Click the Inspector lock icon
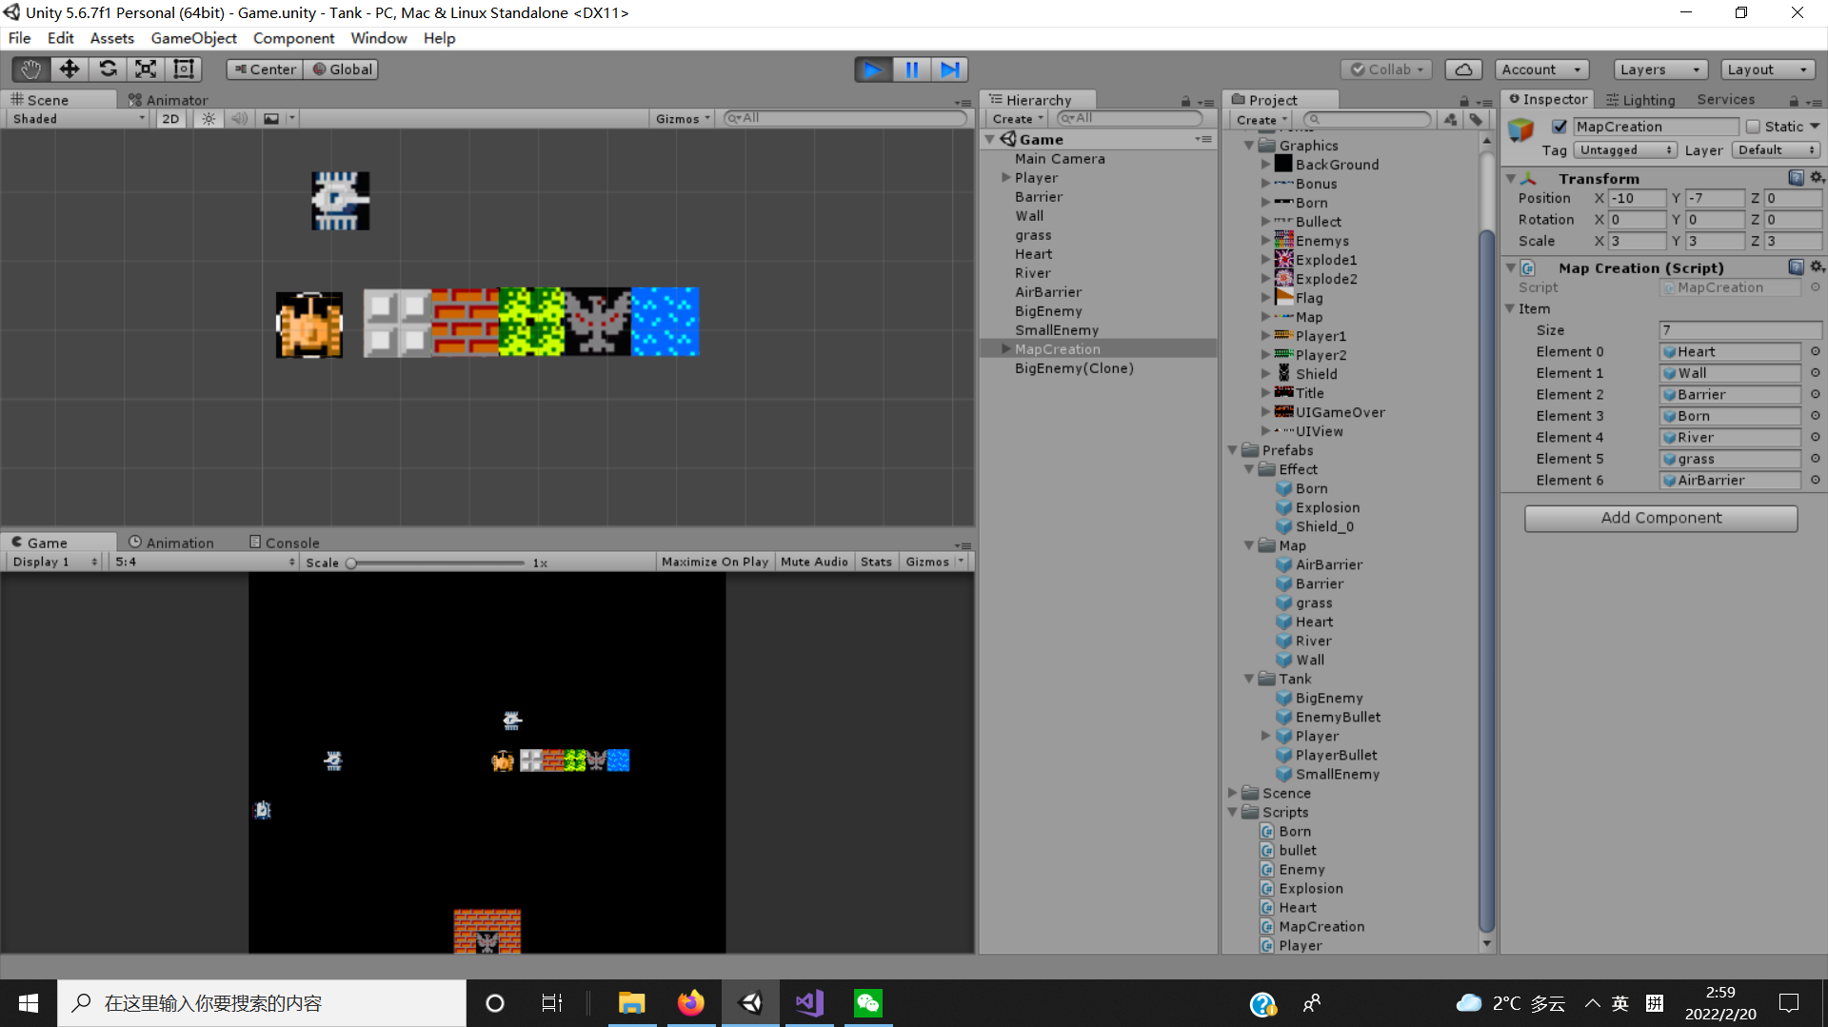Image resolution: width=1828 pixels, height=1027 pixels. (1794, 101)
